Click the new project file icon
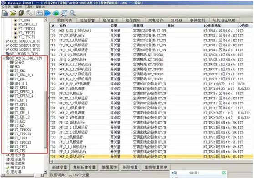 point(5,13)
